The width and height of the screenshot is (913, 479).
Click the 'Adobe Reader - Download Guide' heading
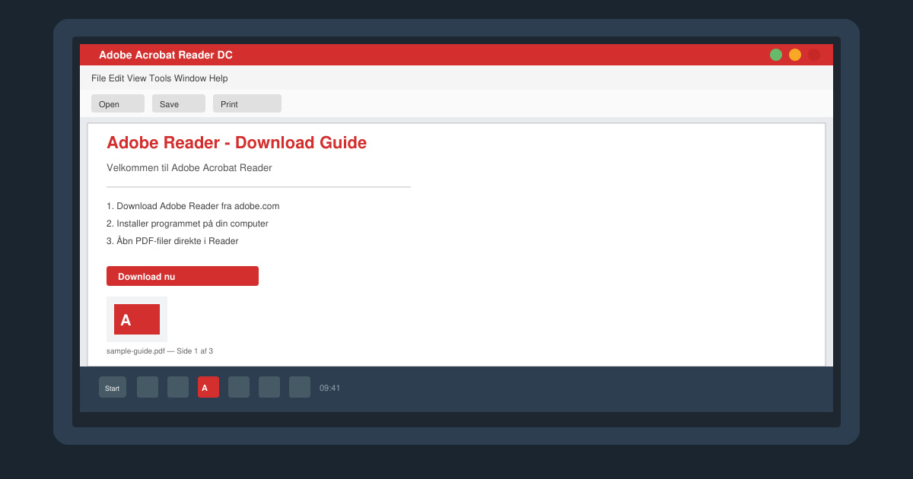(237, 142)
